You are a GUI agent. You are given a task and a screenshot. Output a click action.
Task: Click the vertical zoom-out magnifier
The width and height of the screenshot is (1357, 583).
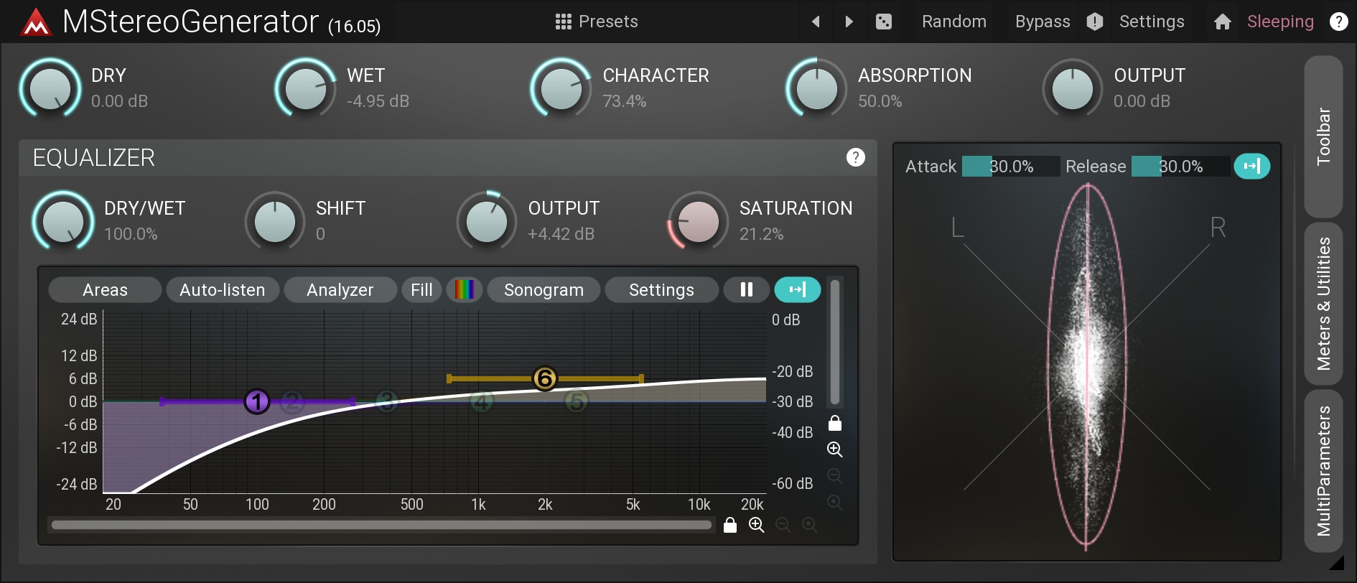point(834,476)
